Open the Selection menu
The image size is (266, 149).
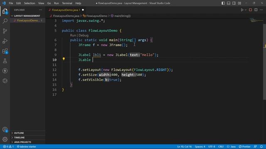coord(30,3)
